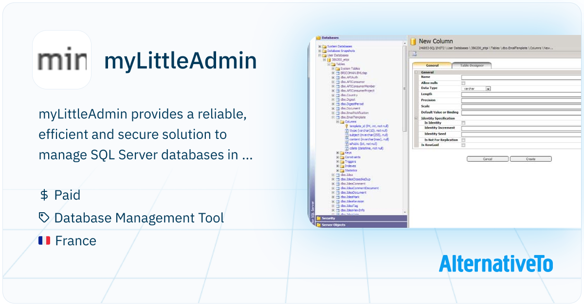Click the dollar icon beside Paid
The image size is (584, 306).
(44, 195)
